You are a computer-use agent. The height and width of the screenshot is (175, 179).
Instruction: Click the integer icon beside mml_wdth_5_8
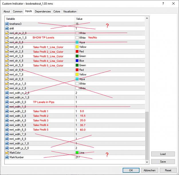[x=7, y=125]
